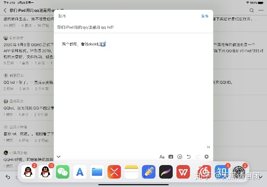Launch WPS Office from dock
Image resolution: width=267 pixels, height=187 pixels.
[183, 172]
